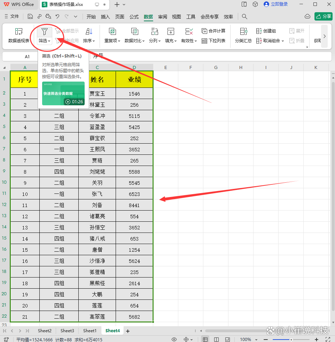Click the Share (分享) button

(x=324, y=17)
